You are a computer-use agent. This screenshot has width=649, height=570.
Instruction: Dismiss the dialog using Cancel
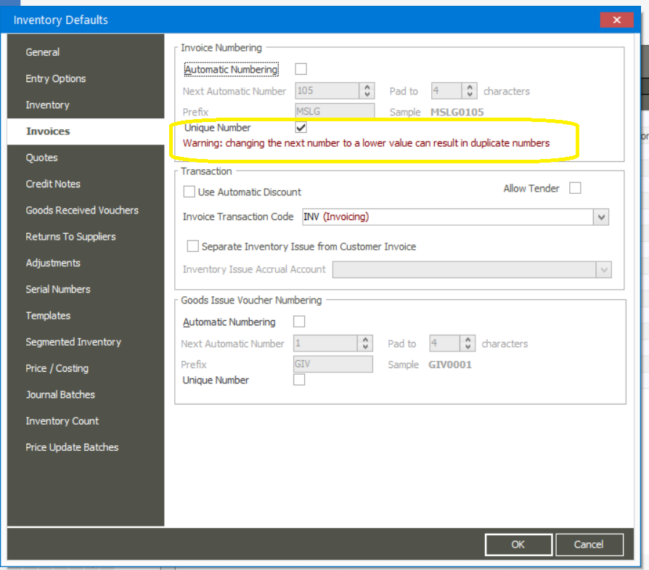589,545
